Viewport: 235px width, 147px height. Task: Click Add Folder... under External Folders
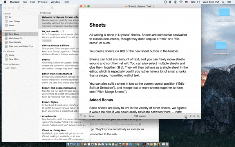(11, 68)
